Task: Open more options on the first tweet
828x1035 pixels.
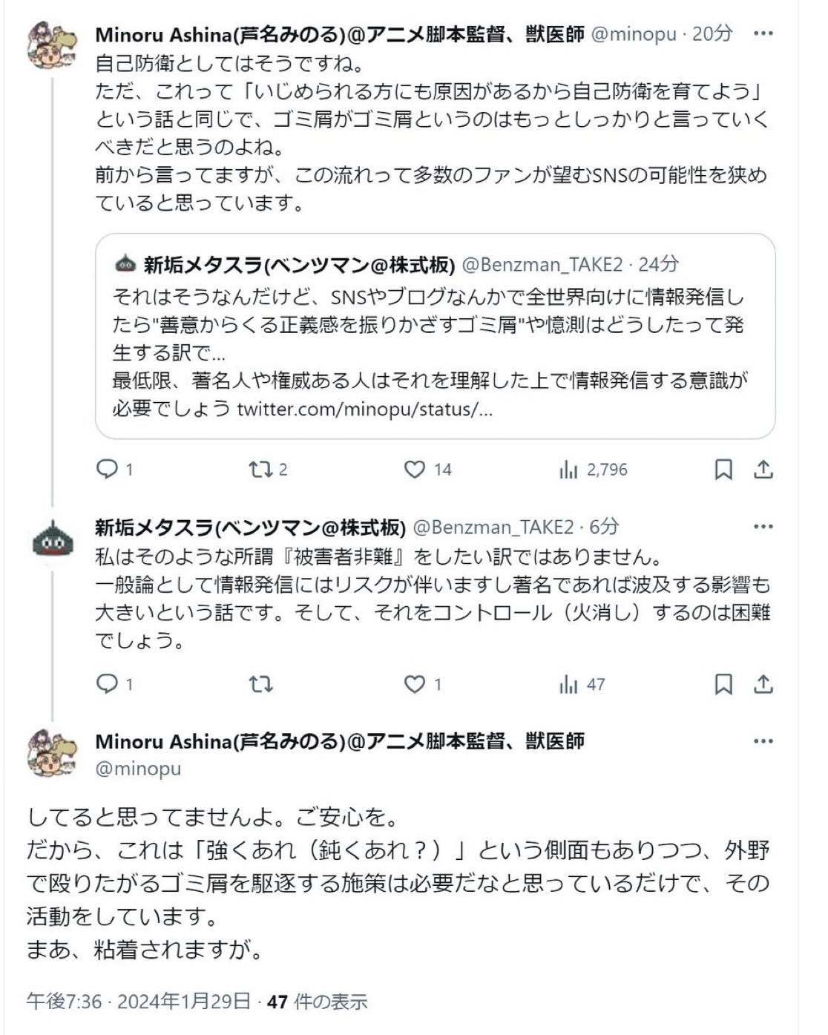Action: (x=763, y=34)
